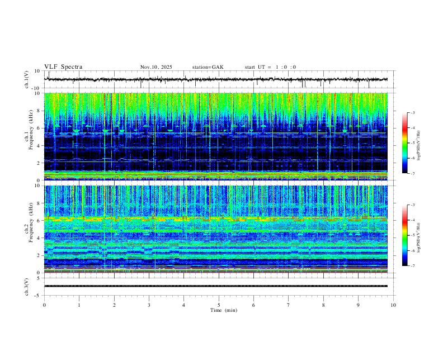Click the "-7" tick on the lower colorbar
This screenshot has height=342, width=443.
pyautogui.click(x=413, y=266)
